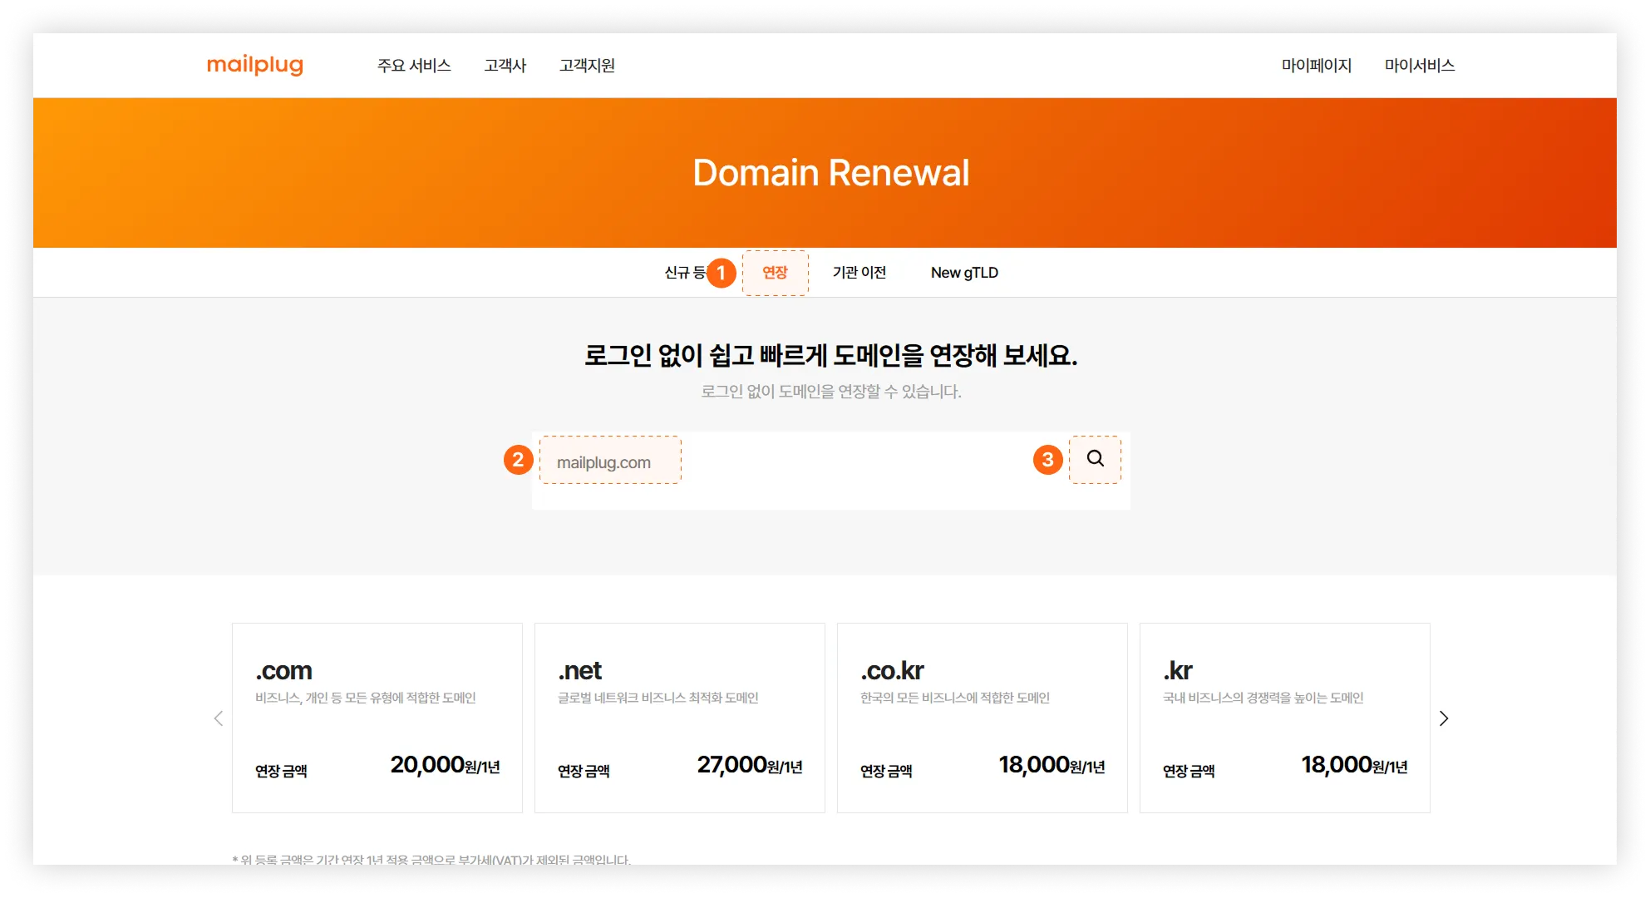Viewport: 1650px width, 898px height.
Task: Click orange step badge number 1
Action: tap(721, 273)
